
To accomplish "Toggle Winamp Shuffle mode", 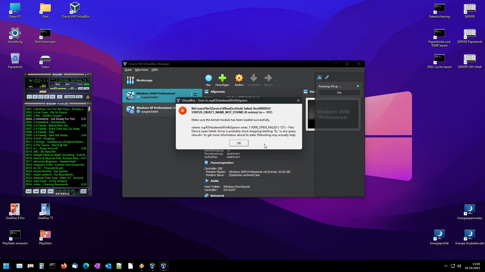I will click(x=70, y=97).
